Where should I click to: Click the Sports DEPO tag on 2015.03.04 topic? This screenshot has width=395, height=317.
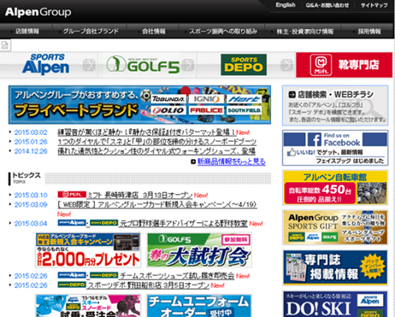(104, 223)
